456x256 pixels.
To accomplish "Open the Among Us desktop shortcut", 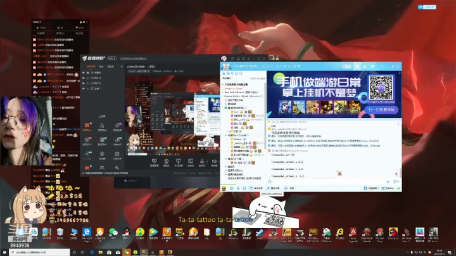I will pyautogui.click(x=393, y=232).
